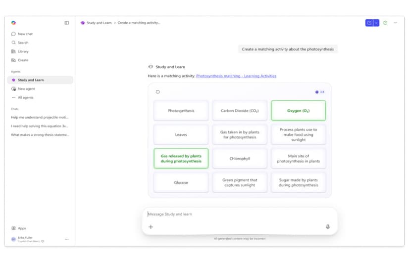The height and width of the screenshot is (259, 410).
Task: Select 'Gas released by plants' card
Action: [x=181, y=159]
